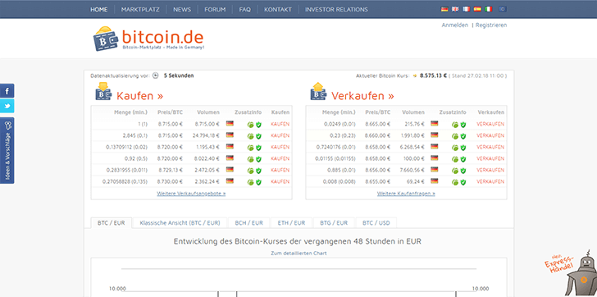Switch language to German flag
Screen dimensions: 597x297
tap(444, 9)
